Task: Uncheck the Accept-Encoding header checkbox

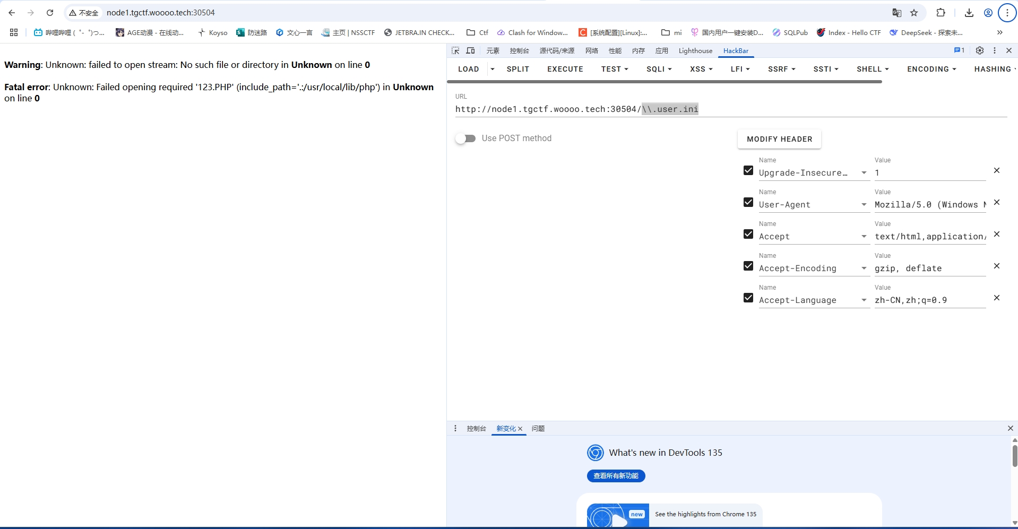Action: (748, 266)
